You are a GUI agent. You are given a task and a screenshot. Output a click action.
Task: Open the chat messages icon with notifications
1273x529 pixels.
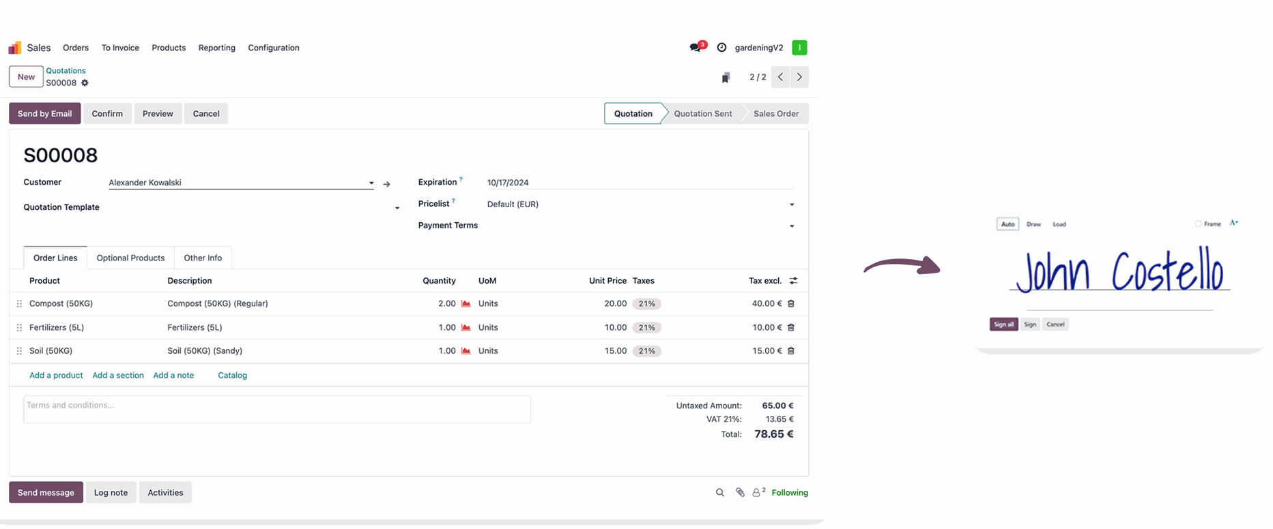point(696,48)
